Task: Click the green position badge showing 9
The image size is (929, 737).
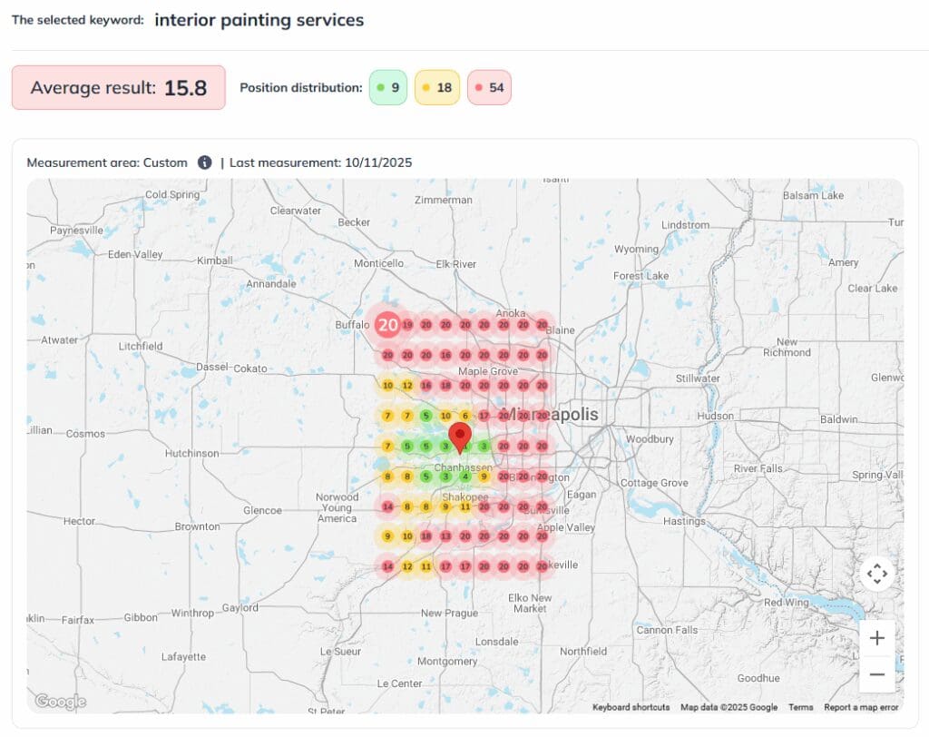Action: 388,88
